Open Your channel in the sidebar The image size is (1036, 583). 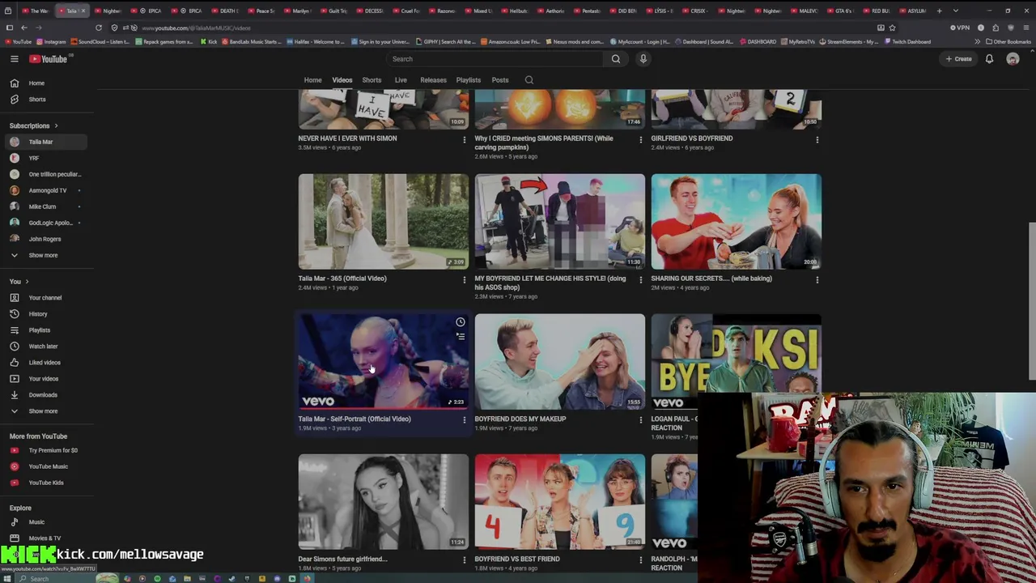click(x=47, y=298)
